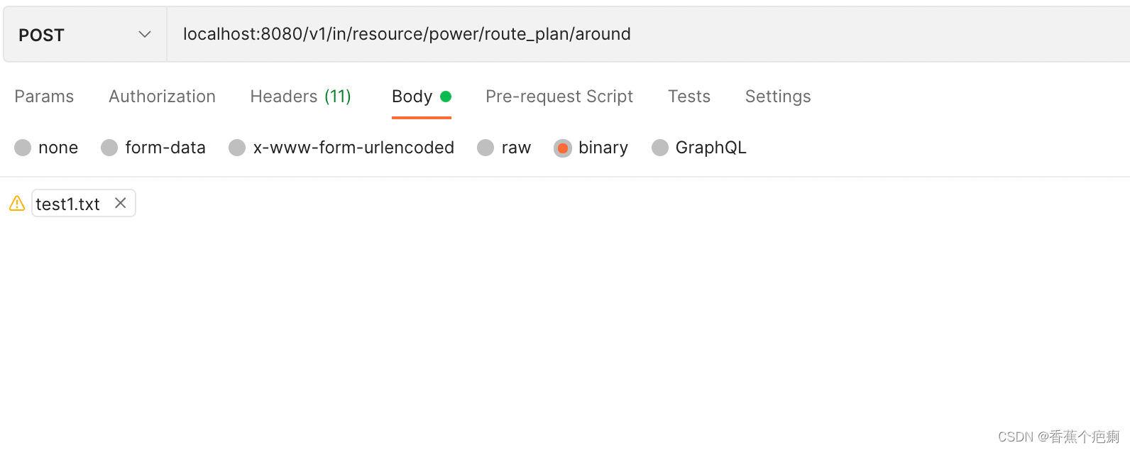Switch to the Params tab
Screen dimensions: 1130x450
pos(44,97)
